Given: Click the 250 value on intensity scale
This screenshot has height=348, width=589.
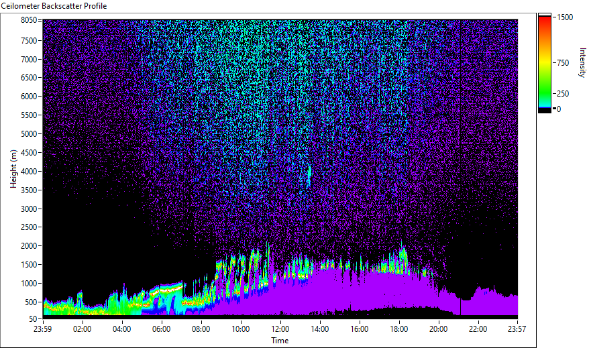Looking at the screenshot, I should tap(563, 94).
